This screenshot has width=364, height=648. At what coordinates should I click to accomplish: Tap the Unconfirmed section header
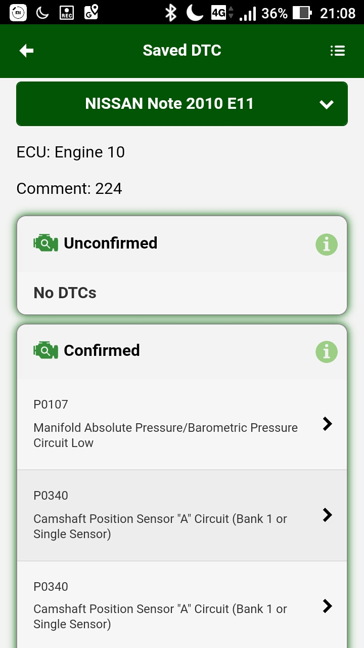[182, 244]
